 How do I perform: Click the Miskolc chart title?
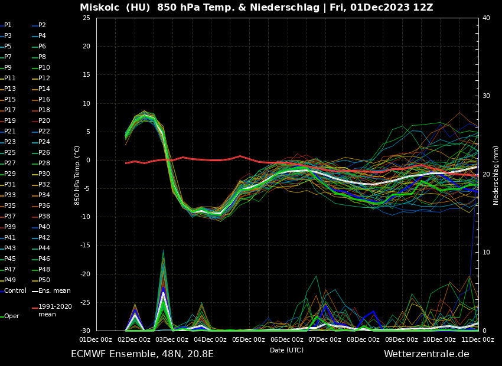[256, 8]
